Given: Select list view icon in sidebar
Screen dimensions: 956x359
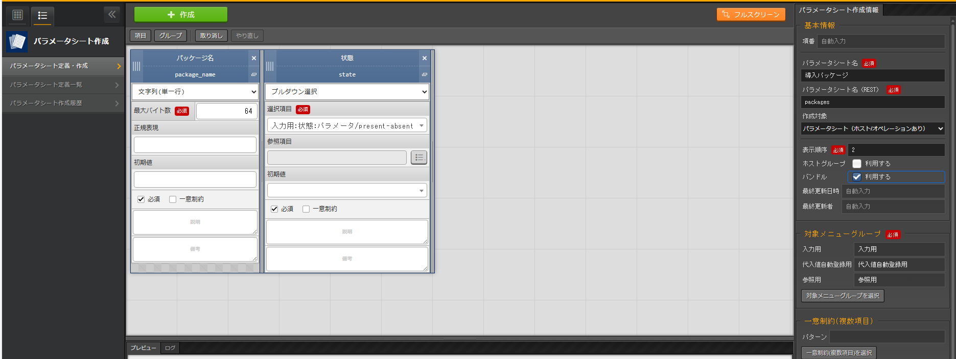Looking at the screenshot, I should [x=42, y=15].
